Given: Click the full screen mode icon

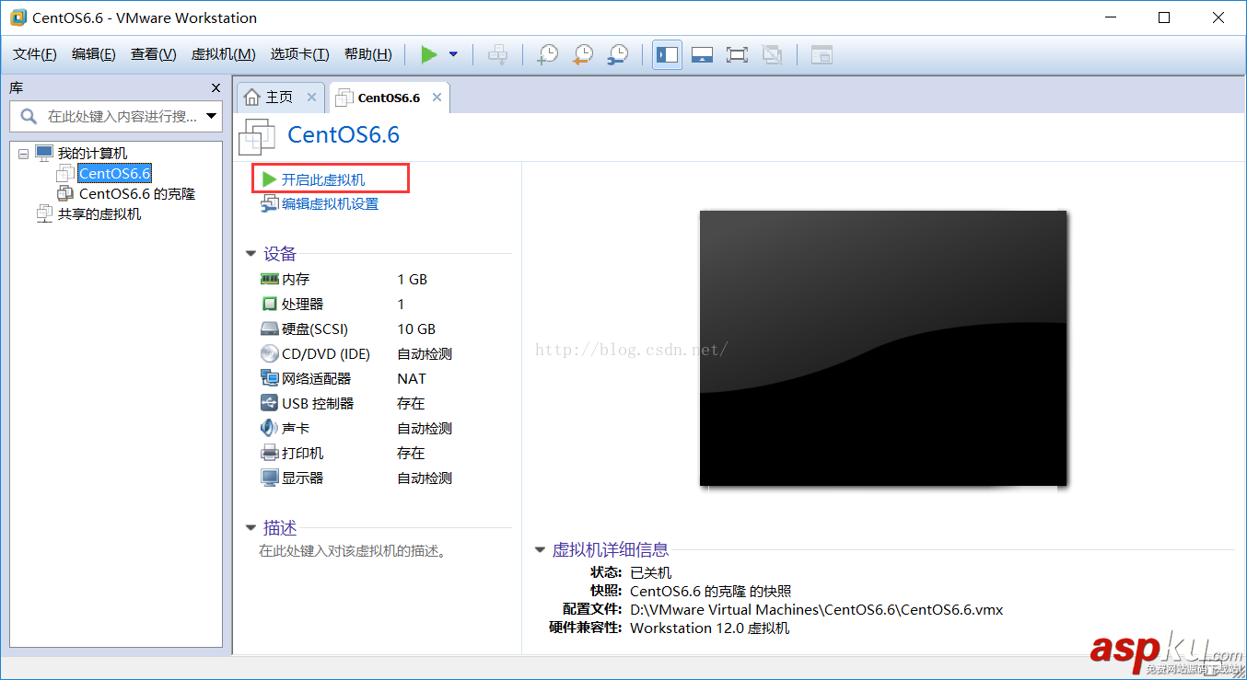Looking at the screenshot, I should [737, 55].
